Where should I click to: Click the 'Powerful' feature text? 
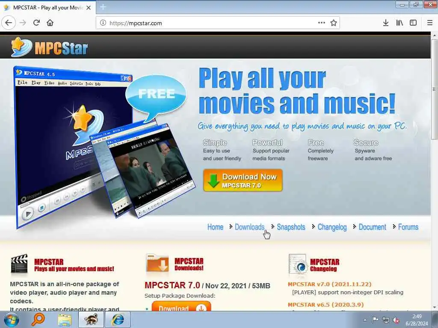[x=267, y=143]
